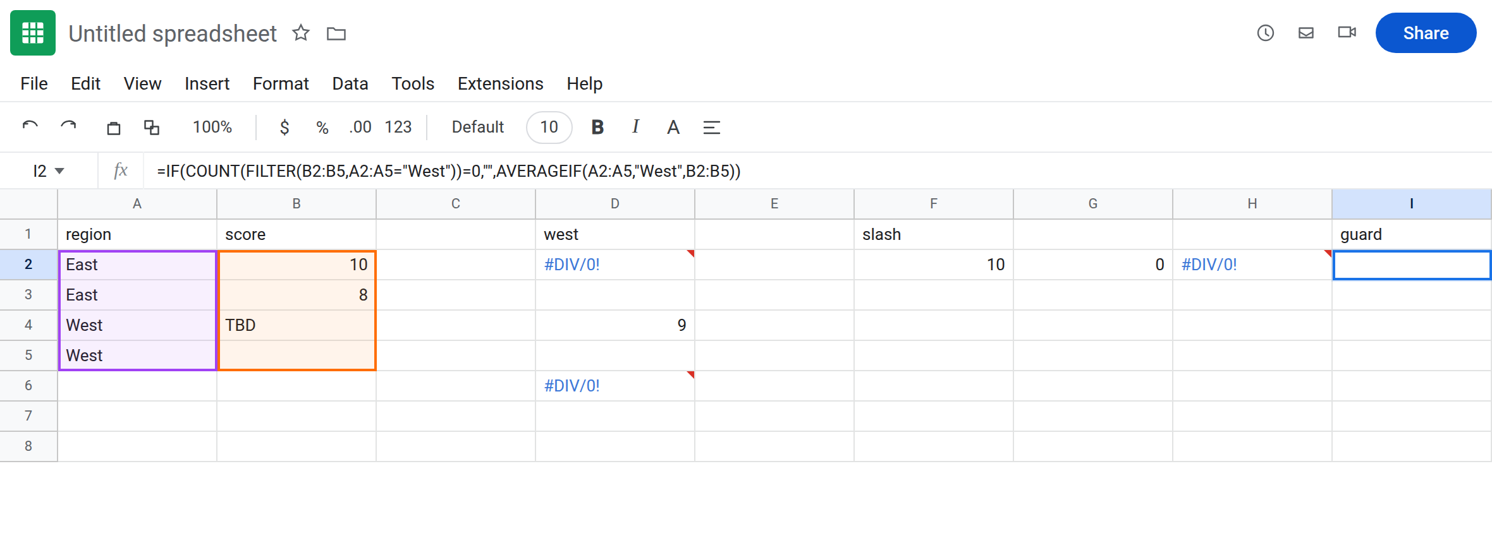Open the Extensions menu
This screenshot has width=1492, height=543.
point(501,83)
